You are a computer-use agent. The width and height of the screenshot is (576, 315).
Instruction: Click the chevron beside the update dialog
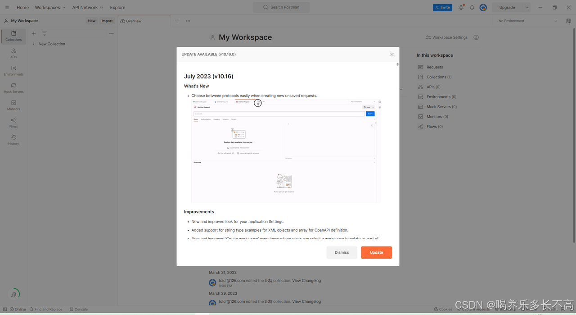pyautogui.click(x=401, y=89)
